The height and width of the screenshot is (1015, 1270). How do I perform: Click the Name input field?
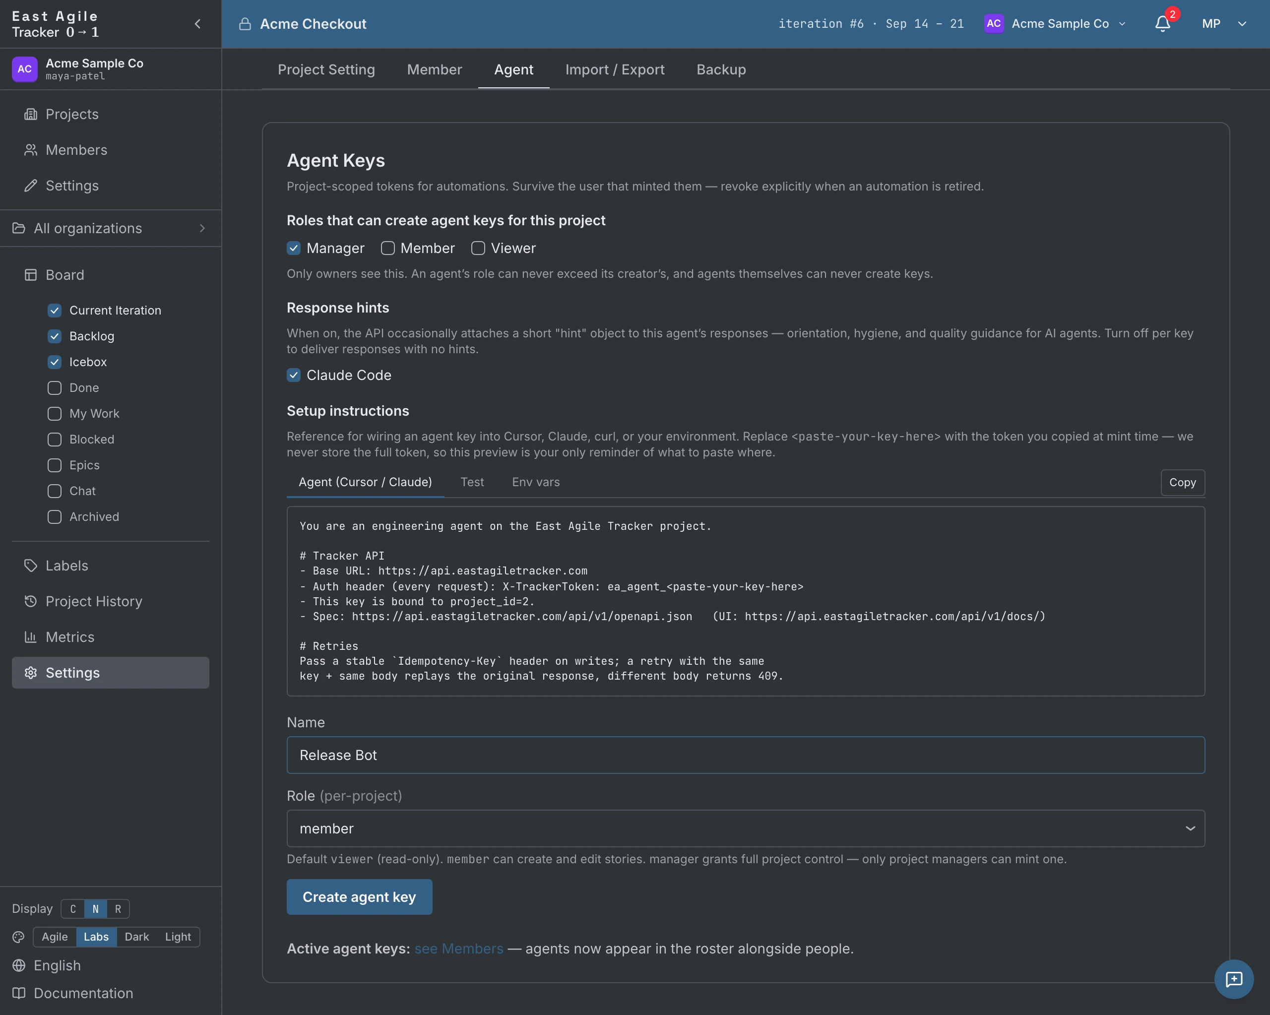click(x=745, y=755)
